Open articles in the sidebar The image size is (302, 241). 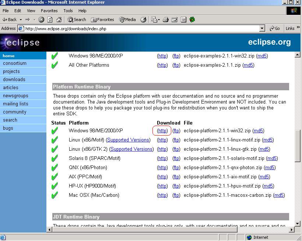click(x=23, y=88)
